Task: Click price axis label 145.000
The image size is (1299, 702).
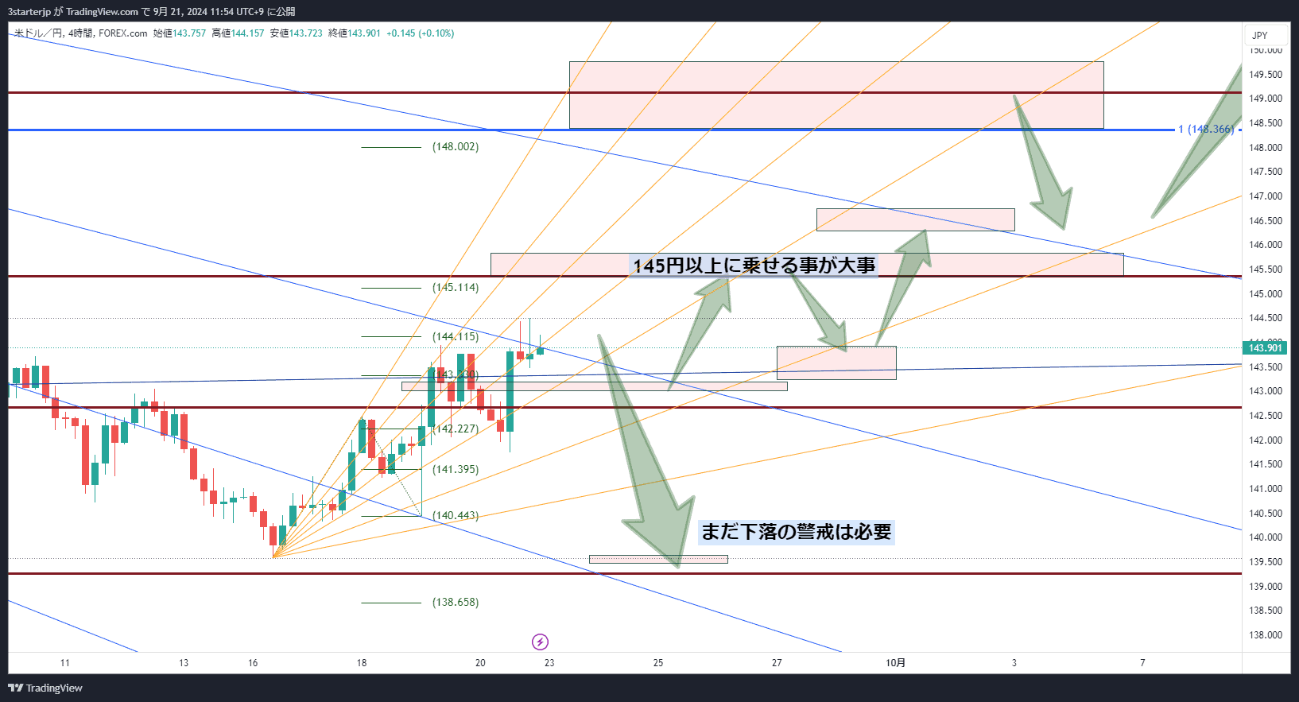Action: pyautogui.click(x=1266, y=294)
